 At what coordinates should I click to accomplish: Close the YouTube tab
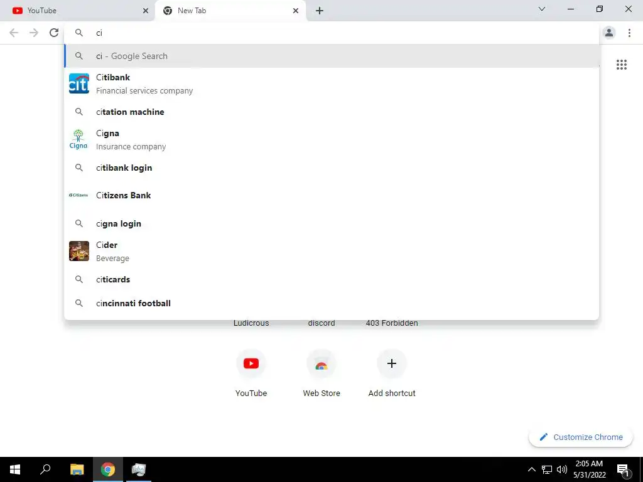coord(146,11)
